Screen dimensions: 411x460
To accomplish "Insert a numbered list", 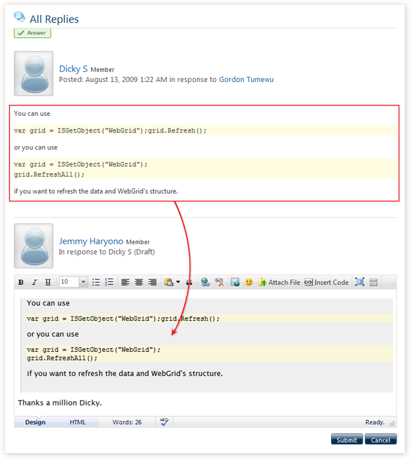I will (x=109, y=282).
